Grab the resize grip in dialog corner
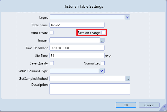Image resolution: width=167 pixels, height=112 pixels. 164,108
